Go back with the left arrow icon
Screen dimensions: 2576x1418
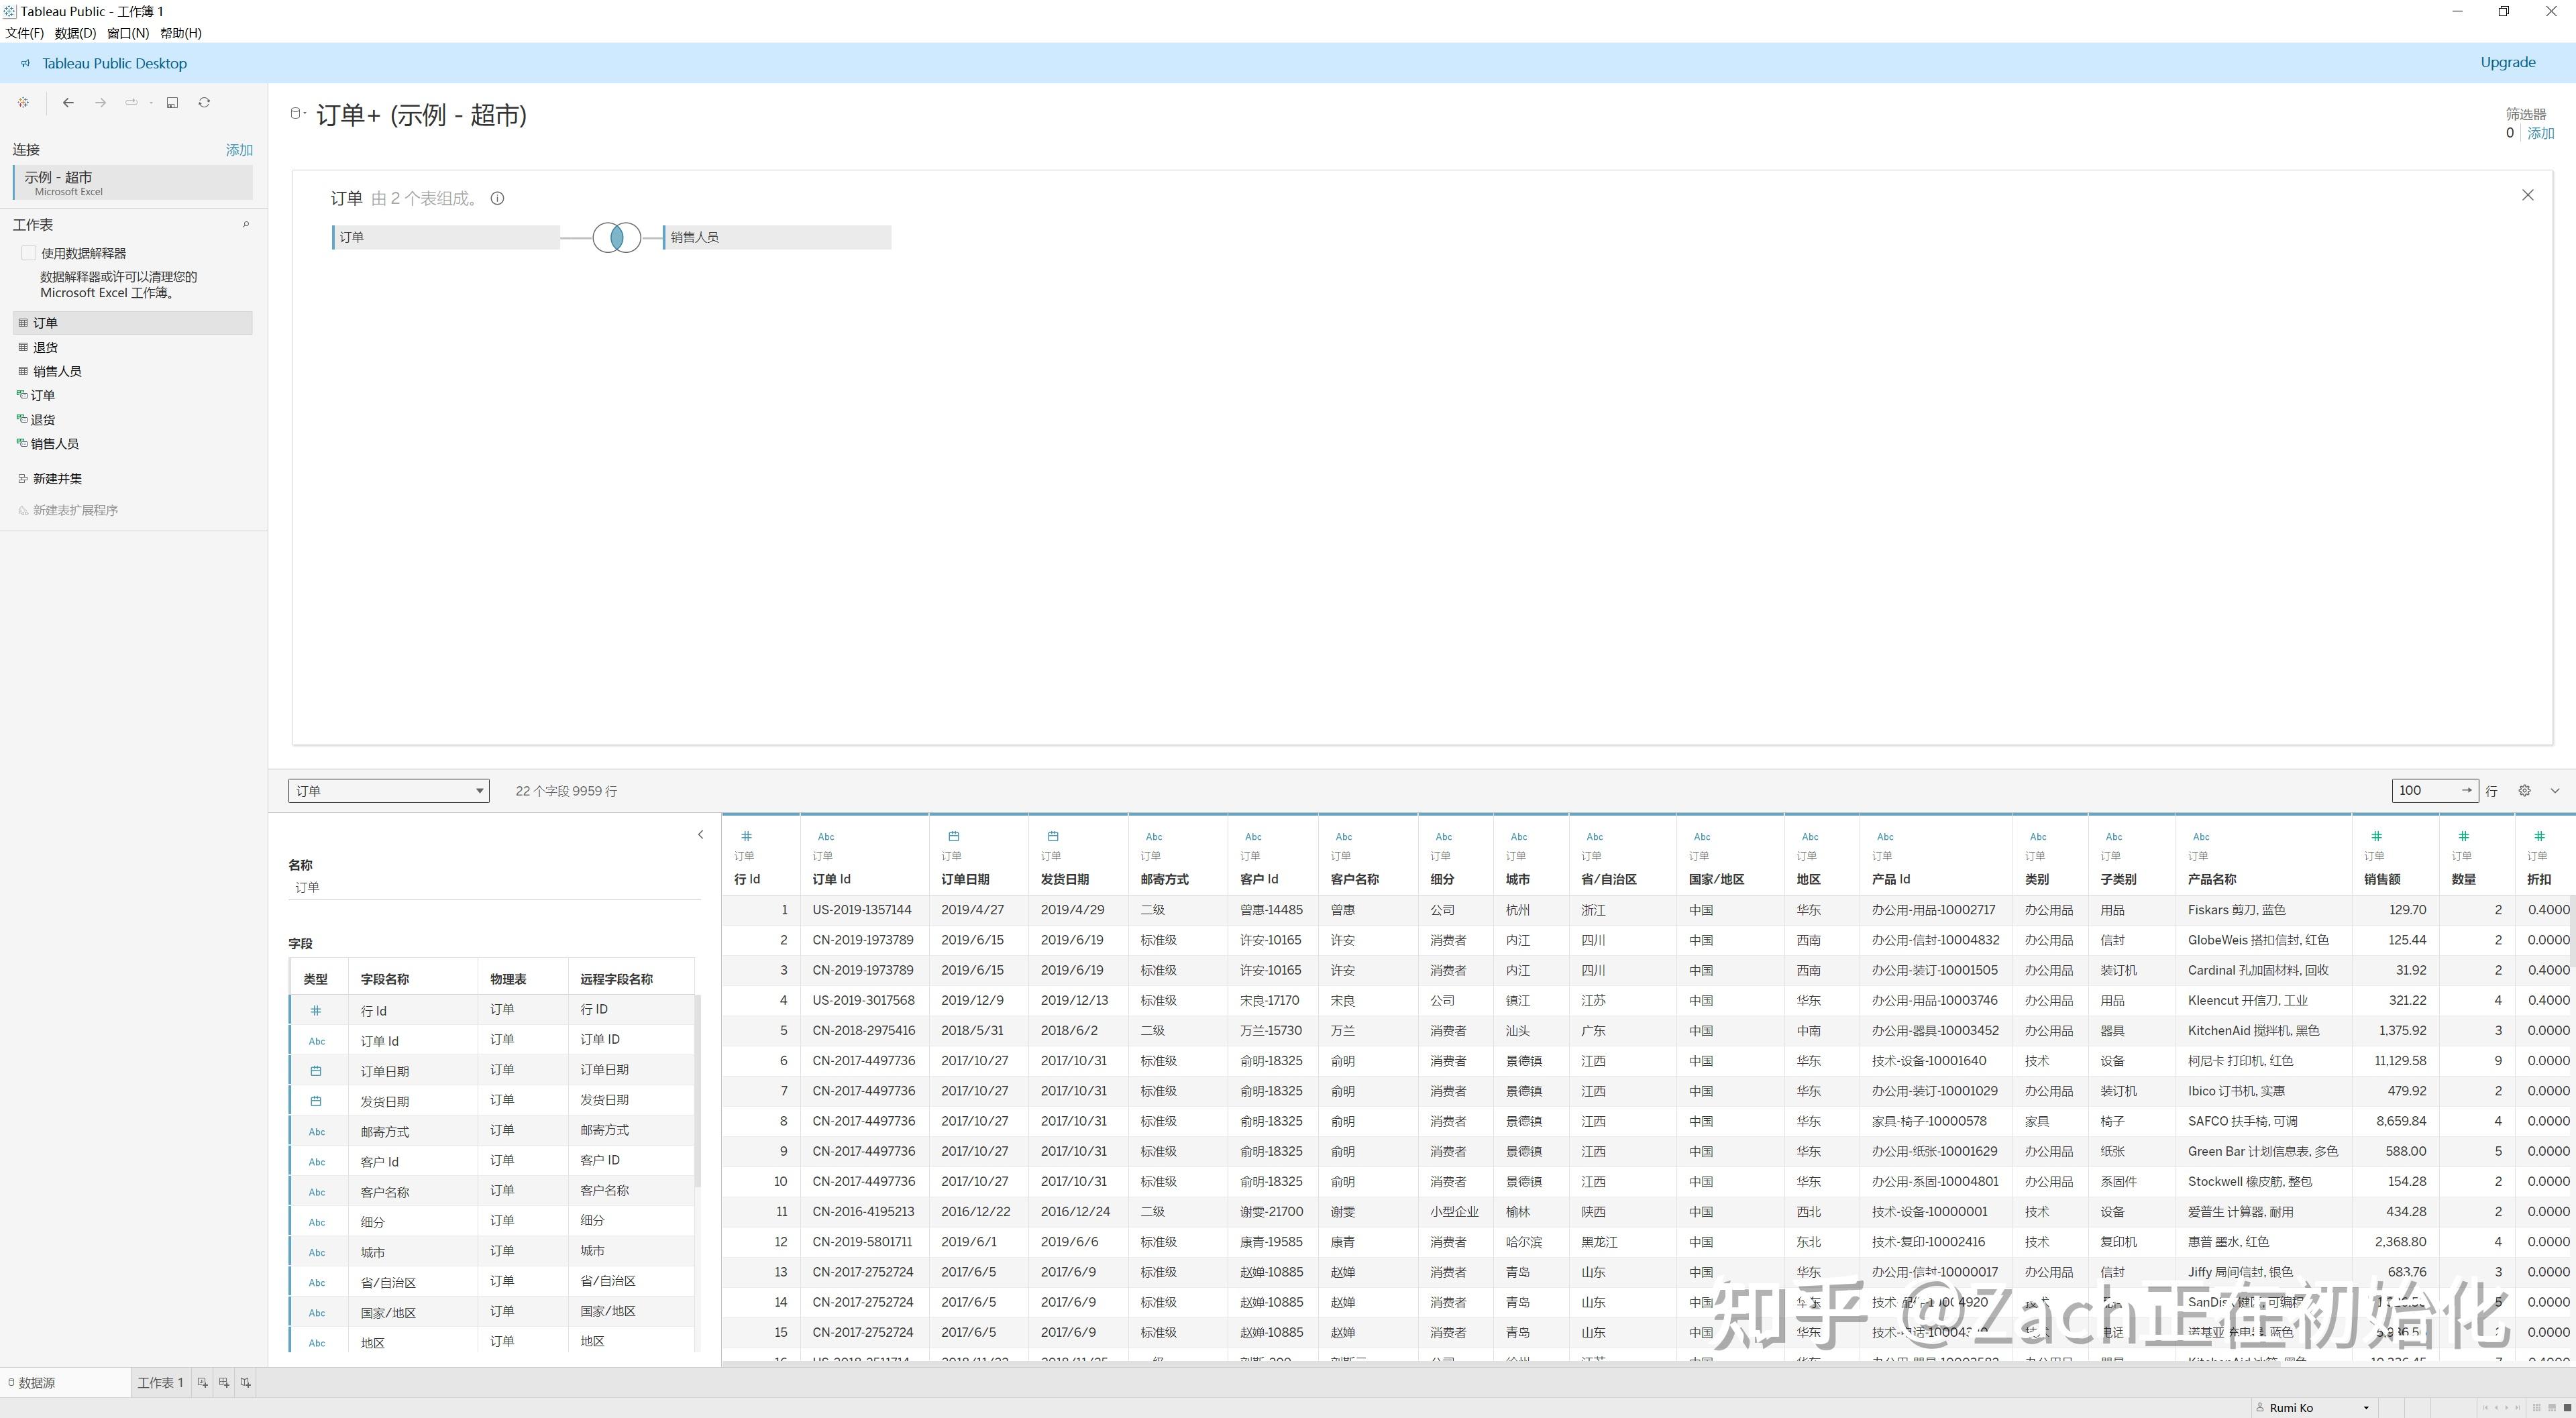68,102
